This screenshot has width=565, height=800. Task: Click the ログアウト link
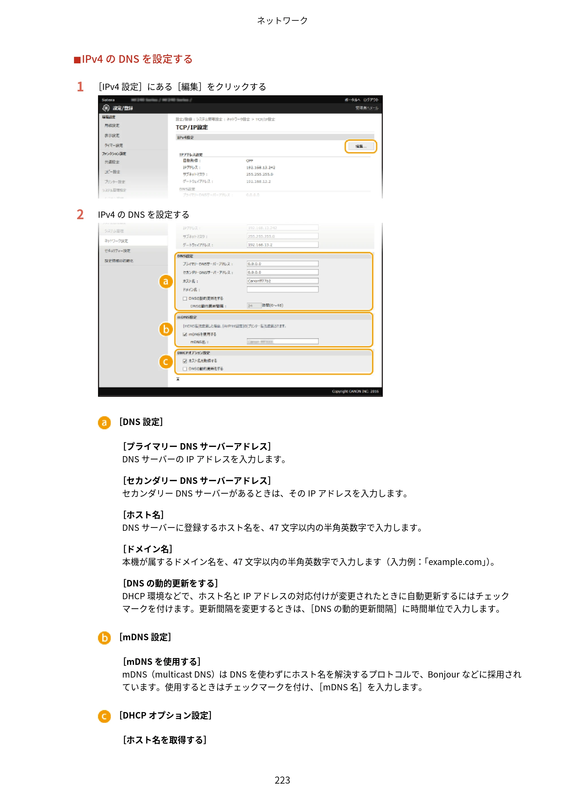click(371, 100)
